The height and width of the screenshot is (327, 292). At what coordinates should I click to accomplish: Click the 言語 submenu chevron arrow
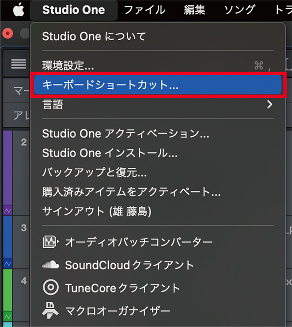pyautogui.click(x=269, y=104)
